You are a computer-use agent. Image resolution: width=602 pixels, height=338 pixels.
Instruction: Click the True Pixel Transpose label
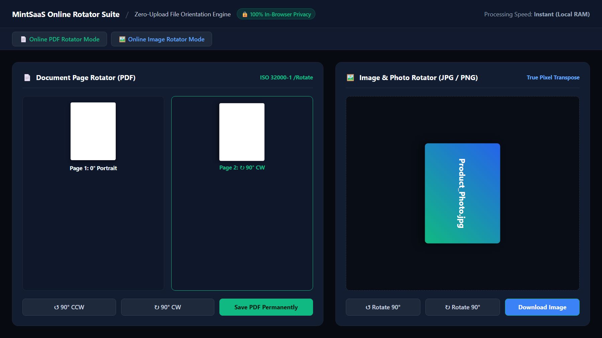click(x=553, y=77)
